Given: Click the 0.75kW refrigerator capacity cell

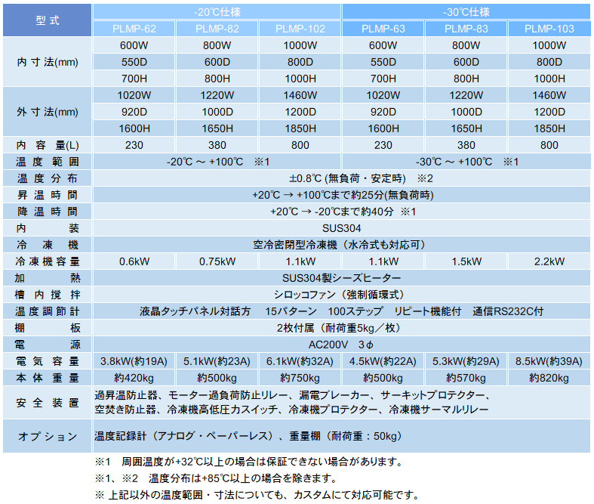Looking at the screenshot, I should click(x=217, y=261).
